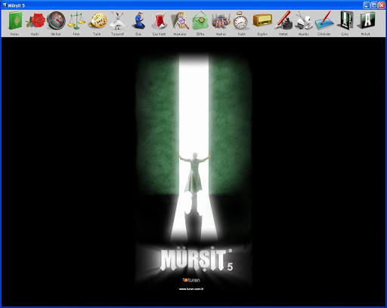Open the Tarih gold seal icon

[98, 20]
